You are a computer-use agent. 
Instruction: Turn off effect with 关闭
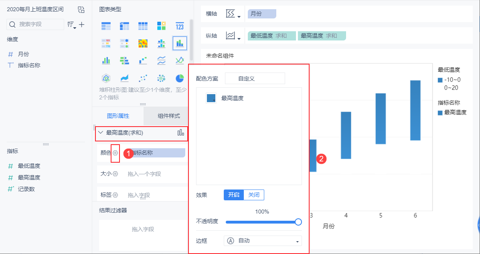coord(254,195)
